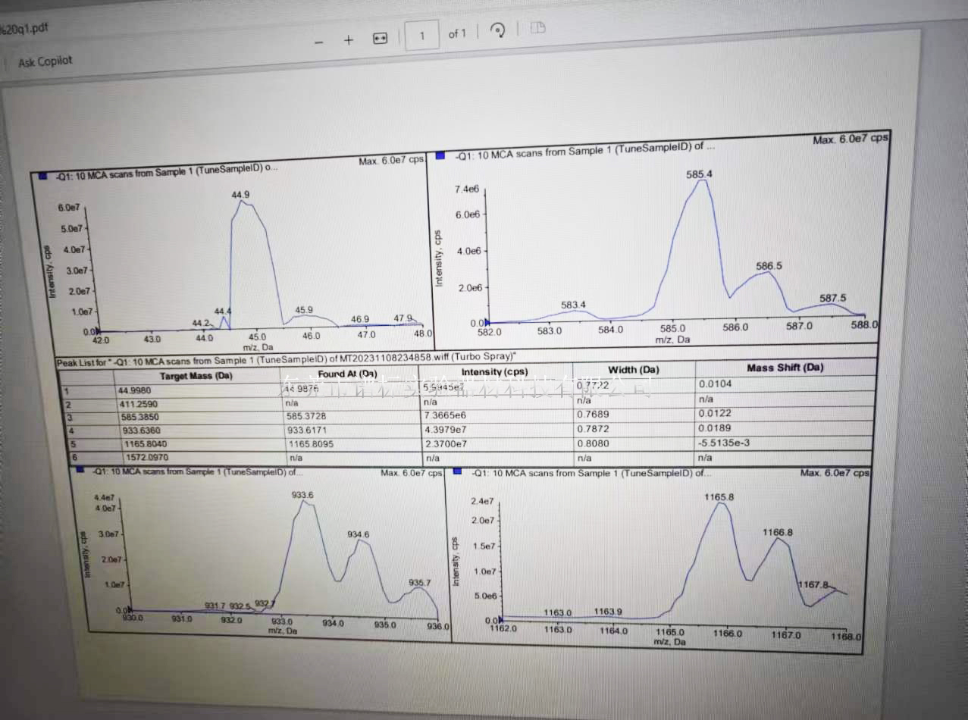The width and height of the screenshot is (968, 720).
Task: Open Ask Copilot in the PDF toolbar
Action: [45, 61]
